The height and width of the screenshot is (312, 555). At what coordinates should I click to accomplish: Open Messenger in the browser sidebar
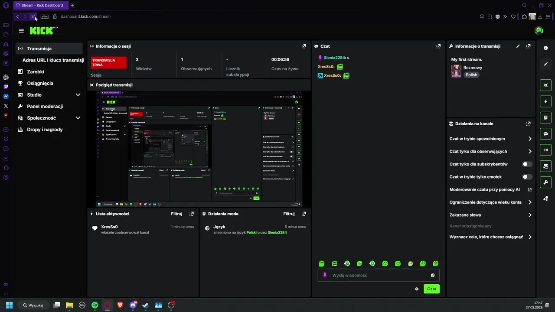pos(6,96)
